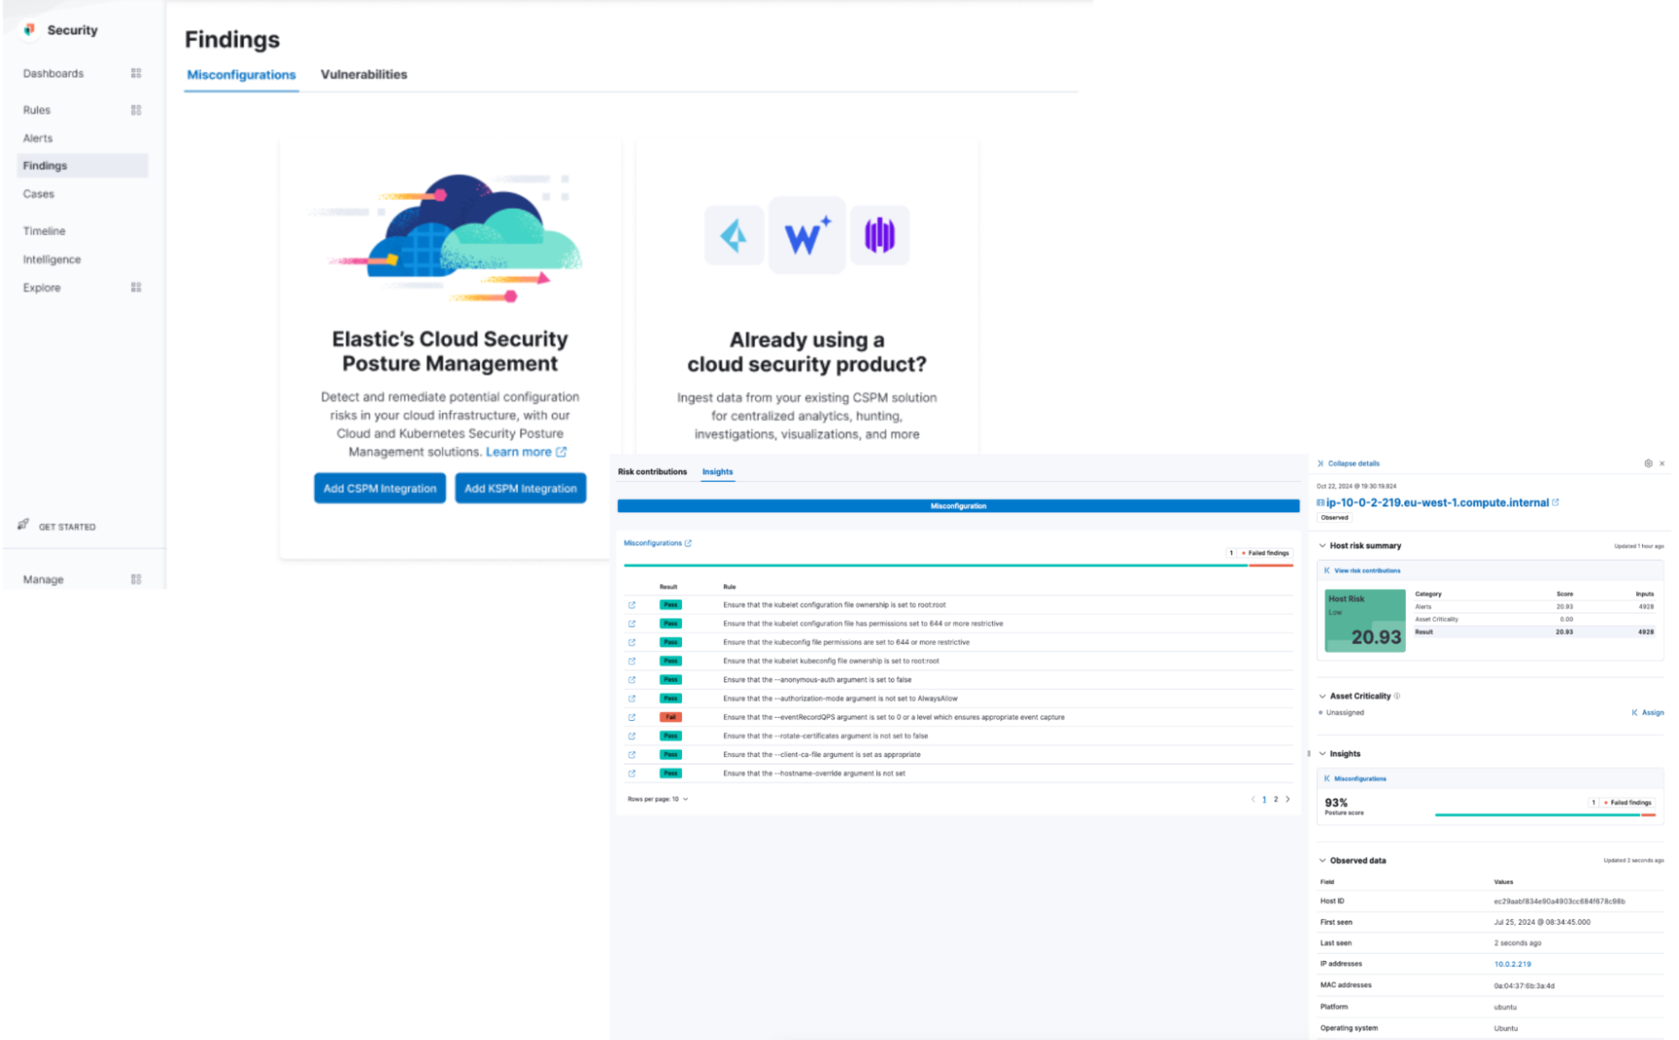Open the failed --eventRecordQPS finding
The image size is (1679, 1040).
coord(632,717)
